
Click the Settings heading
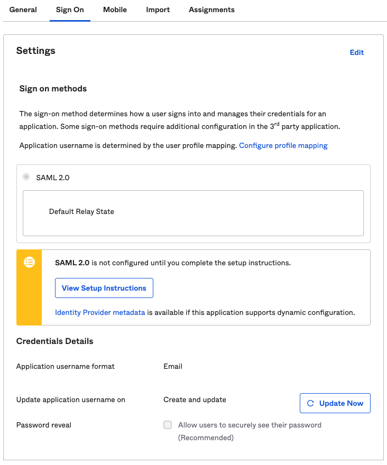36,51
